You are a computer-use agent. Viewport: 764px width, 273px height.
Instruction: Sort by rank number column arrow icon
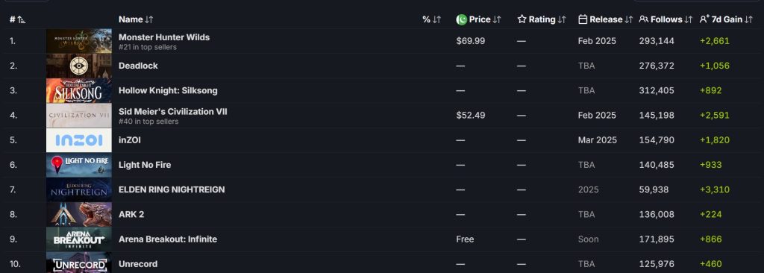pos(22,19)
